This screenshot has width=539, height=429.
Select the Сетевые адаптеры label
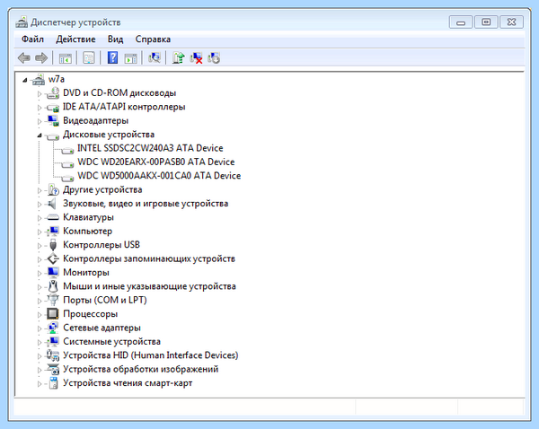[x=102, y=328]
